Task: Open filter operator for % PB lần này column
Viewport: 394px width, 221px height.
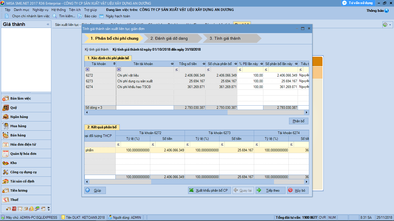Action: click(240, 70)
